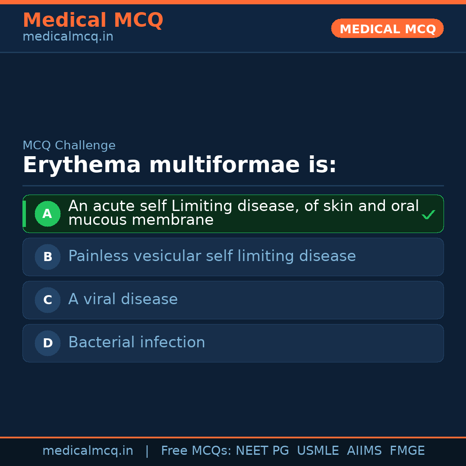Click the orange MEDICAL MCQ badge
The image size is (466, 466).
point(387,29)
